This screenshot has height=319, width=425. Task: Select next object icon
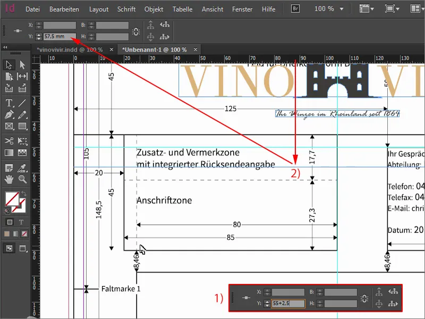pos(165,36)
